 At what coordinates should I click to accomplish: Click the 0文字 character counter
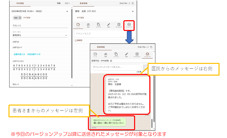[x=139, y=72]
